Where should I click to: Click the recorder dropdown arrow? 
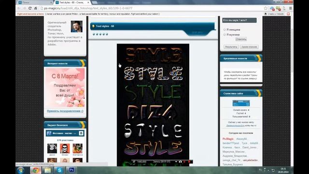[176, 161]
